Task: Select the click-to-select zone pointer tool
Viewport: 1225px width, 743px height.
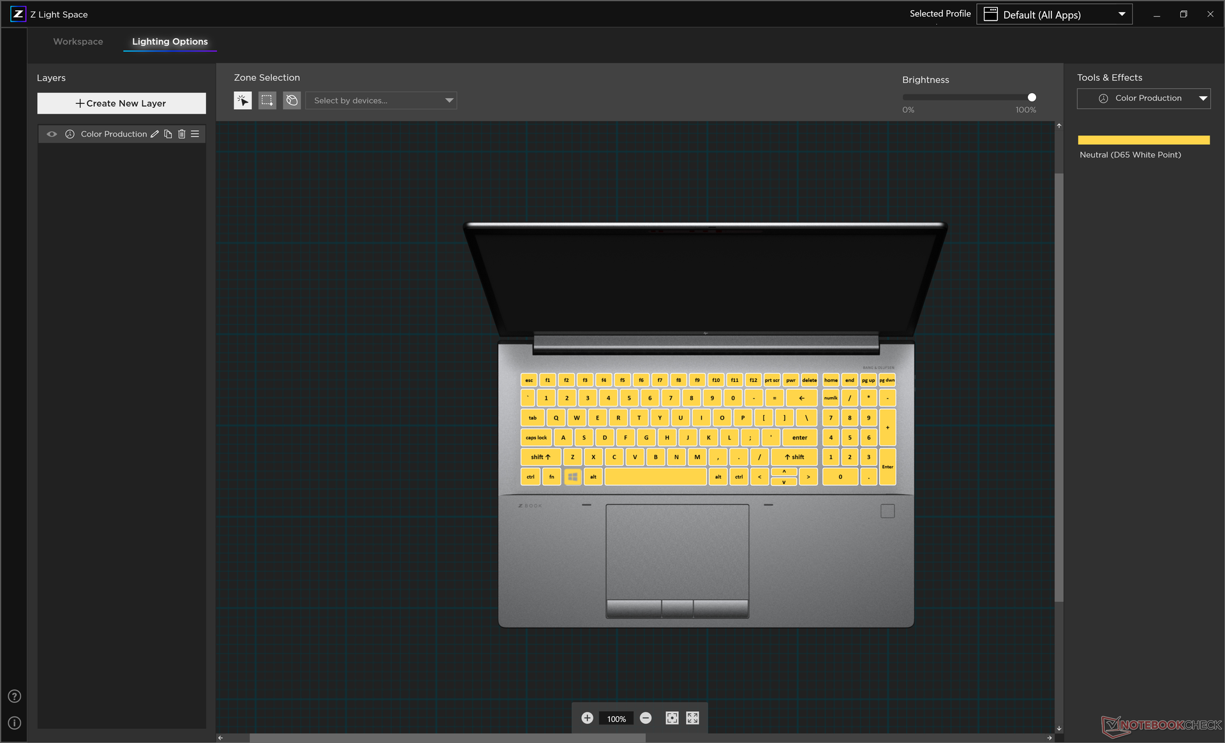Action: pyautogui.click(x=242, y=100)
